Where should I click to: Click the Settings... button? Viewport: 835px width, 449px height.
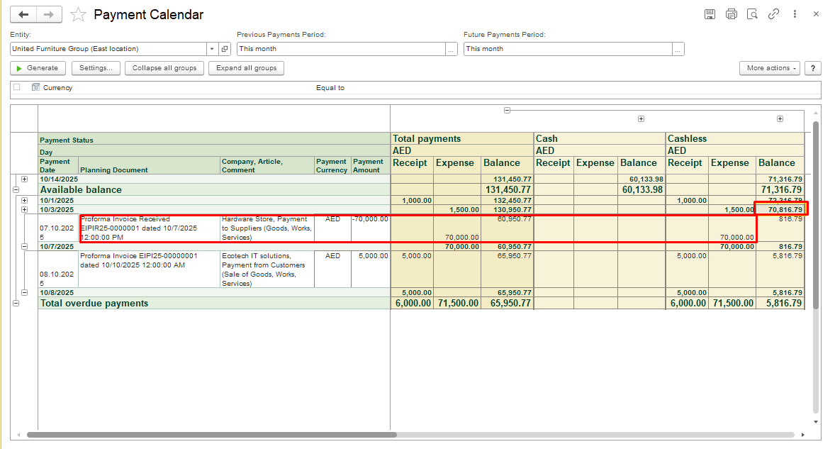point(95,68)
